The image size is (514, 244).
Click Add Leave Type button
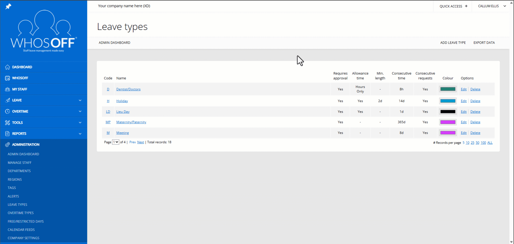pyautogui.click(x=453, y=43)
